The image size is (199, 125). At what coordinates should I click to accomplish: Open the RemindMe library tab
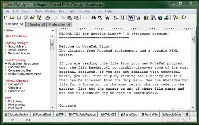click(150, 115)
